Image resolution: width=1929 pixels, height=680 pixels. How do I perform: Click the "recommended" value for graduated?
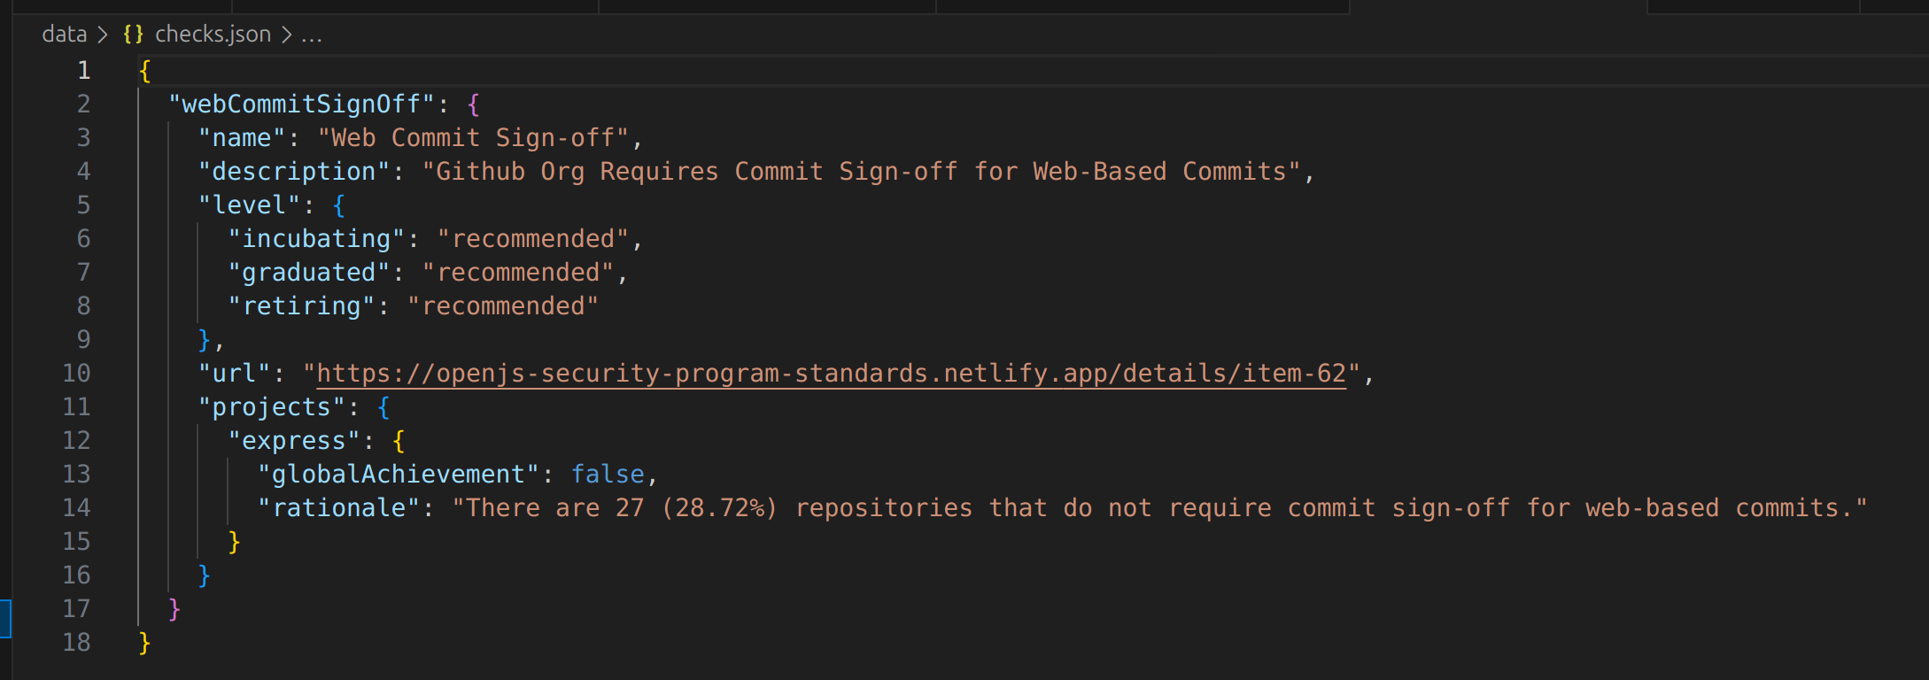518,273
